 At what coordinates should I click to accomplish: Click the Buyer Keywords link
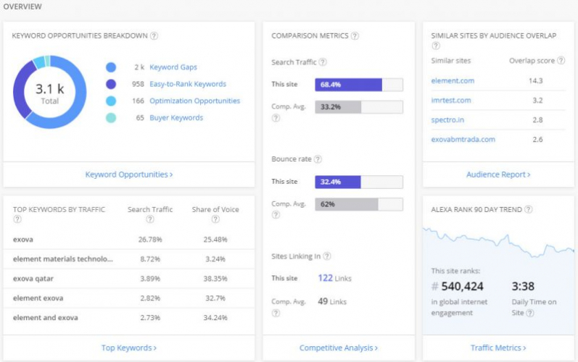176,117
